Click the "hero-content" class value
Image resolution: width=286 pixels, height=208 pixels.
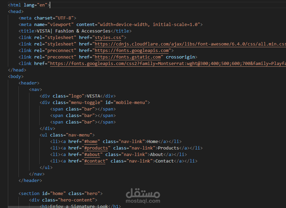coord(76,200)
